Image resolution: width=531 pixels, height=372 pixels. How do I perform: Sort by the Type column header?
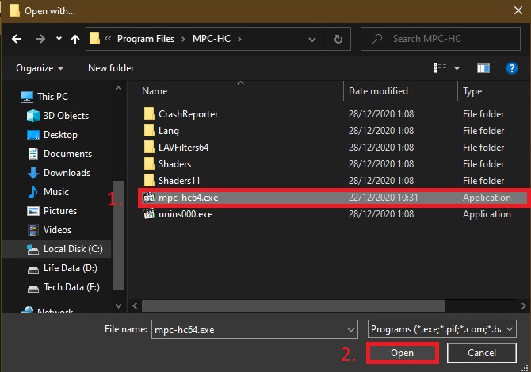click(472, 91)
